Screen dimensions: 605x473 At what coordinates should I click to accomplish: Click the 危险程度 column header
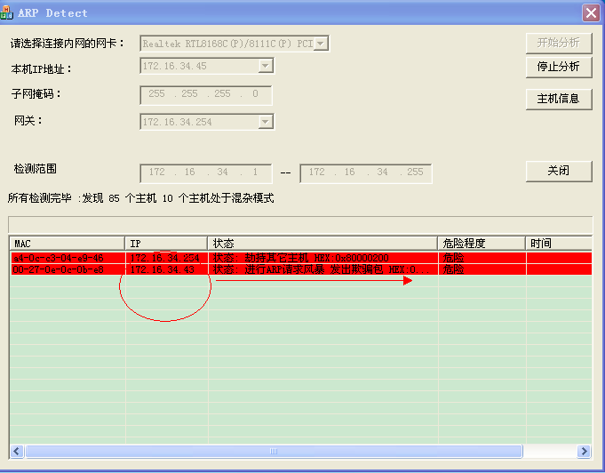[482, 244]
